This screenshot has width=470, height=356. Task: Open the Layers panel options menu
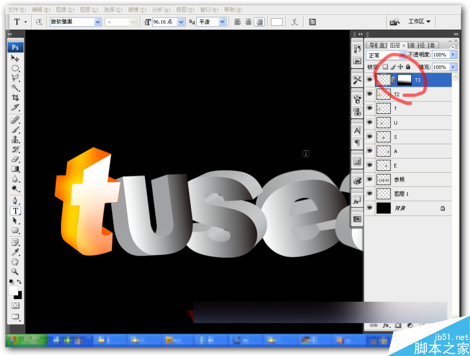pyautogui.click(x=455, y=46)
